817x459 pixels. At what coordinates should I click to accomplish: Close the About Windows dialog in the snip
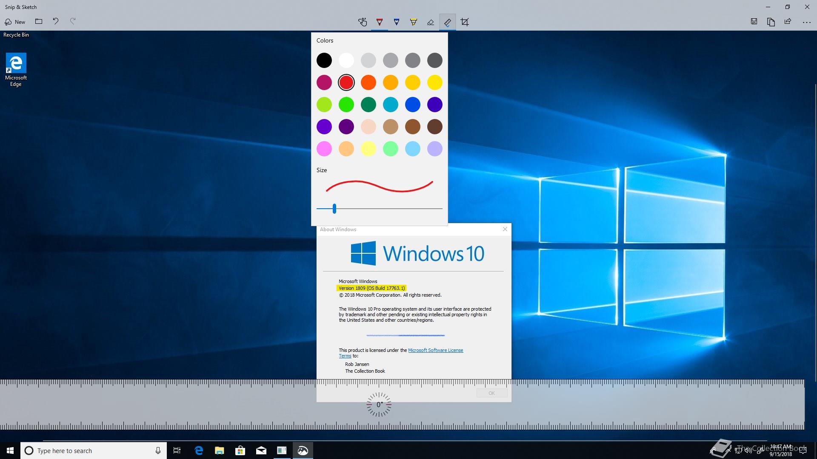tap(505, 229)
